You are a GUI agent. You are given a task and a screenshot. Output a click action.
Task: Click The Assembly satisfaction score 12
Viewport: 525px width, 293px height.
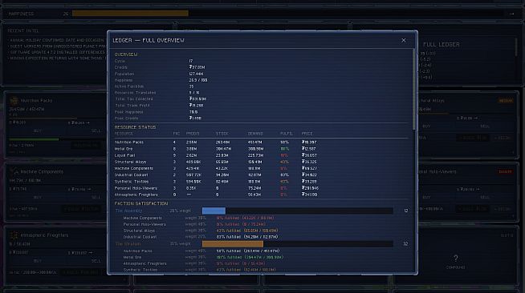pyautogui.click(x=406, y=211)
